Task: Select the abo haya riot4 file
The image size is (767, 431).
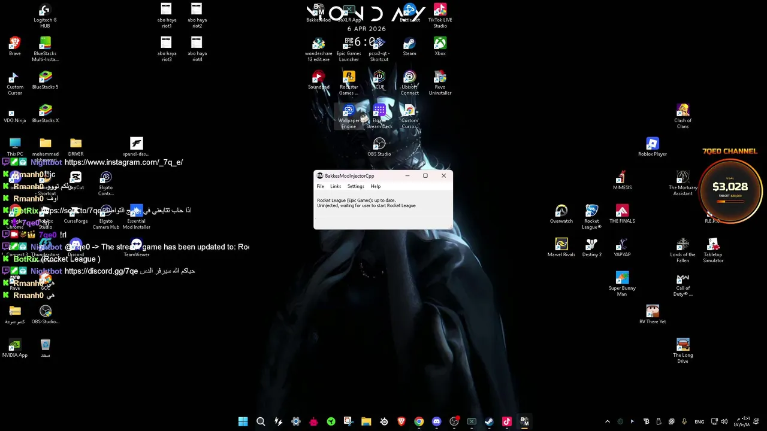Action: (197, 50)
